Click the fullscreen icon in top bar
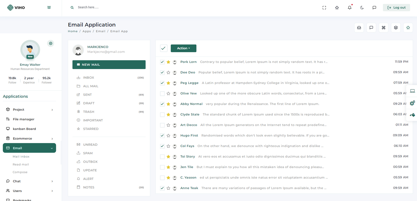This screenshot has width=417, height=201. pyautogui.click(x=324, y=8)
